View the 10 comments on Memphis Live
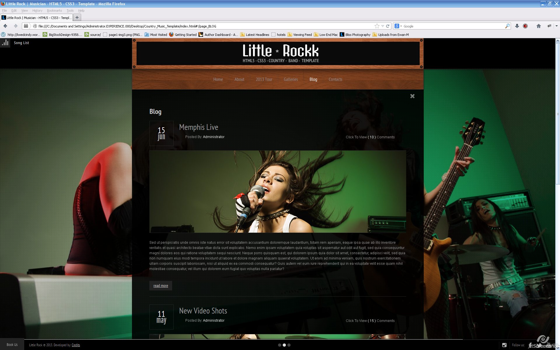Image resolution: width=560 pixels, height=350 pixels. pos(370,137)
